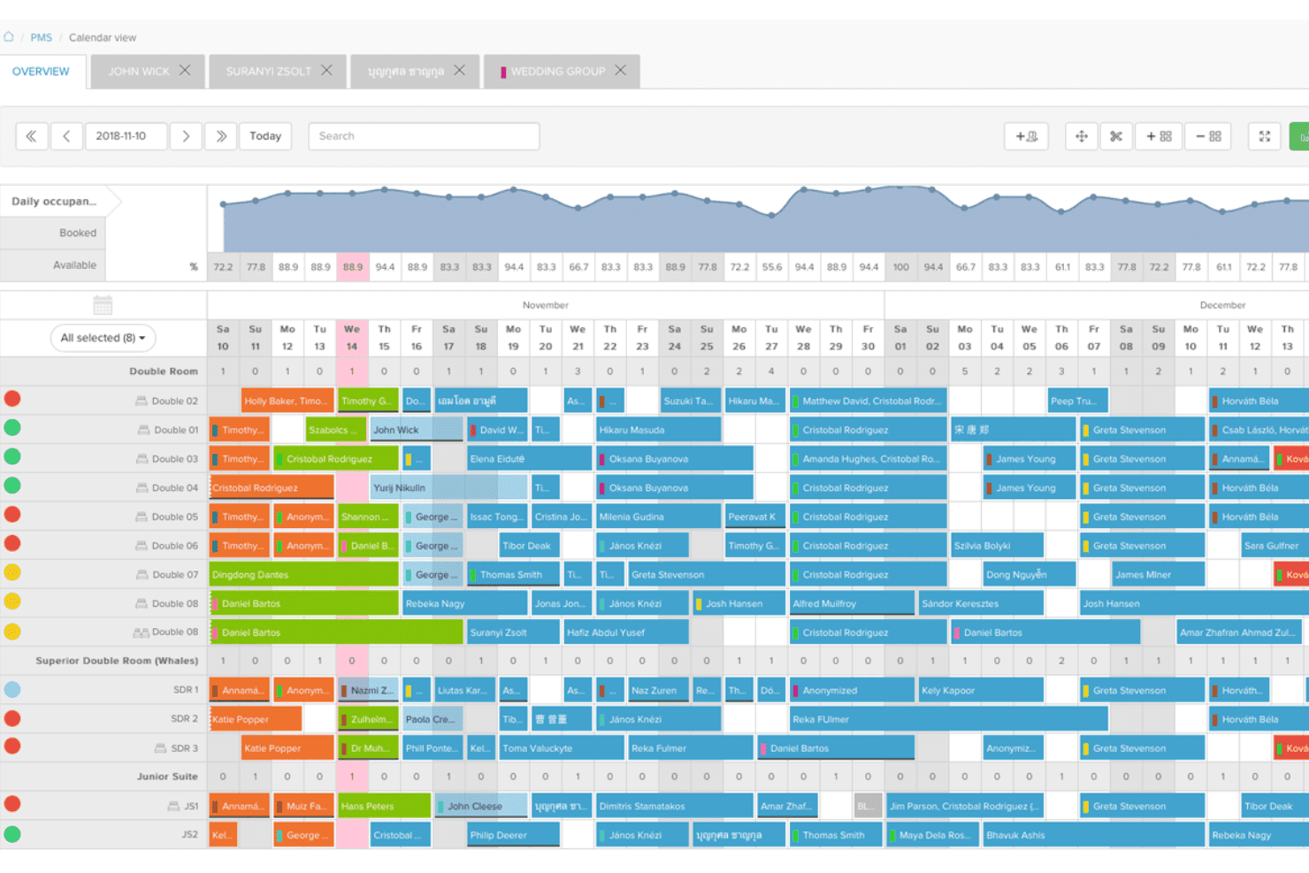Screen dimensions: 1309x873
Task: Click the remove rooms minus-grid icon
Action: point(1208,136)
